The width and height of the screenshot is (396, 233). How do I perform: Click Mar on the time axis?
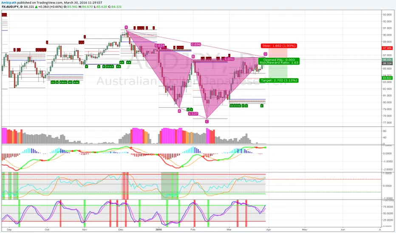(x=229, y=230)
